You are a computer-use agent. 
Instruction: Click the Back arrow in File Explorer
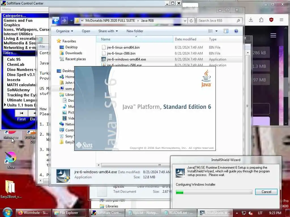56,20
